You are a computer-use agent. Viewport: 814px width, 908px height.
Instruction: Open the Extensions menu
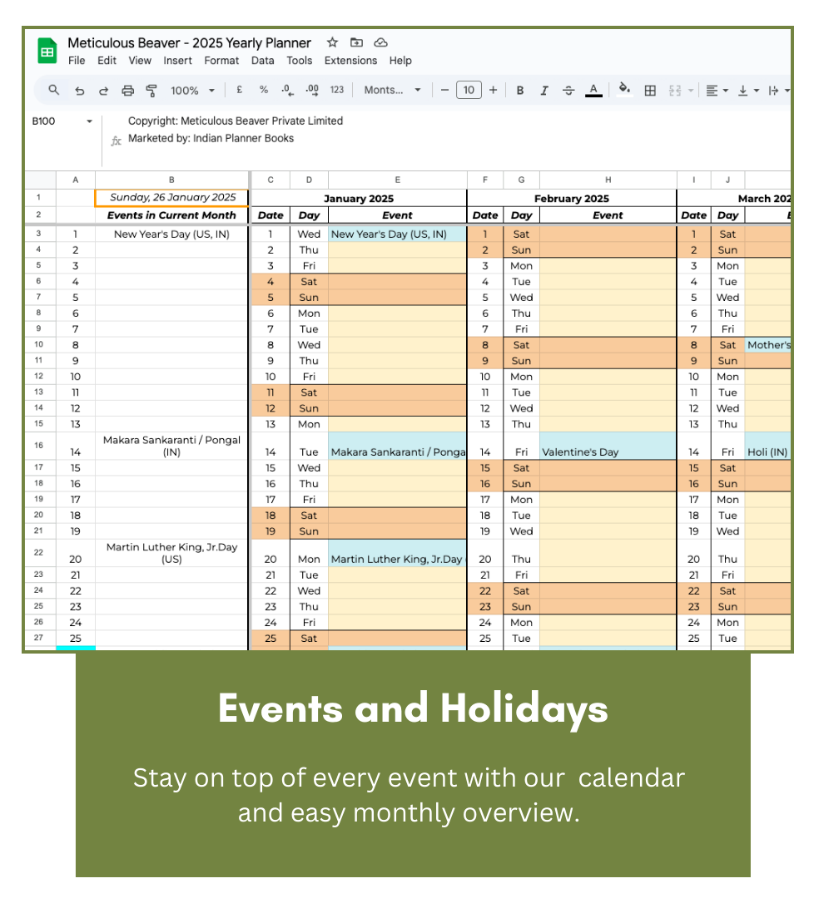[350, 61]
